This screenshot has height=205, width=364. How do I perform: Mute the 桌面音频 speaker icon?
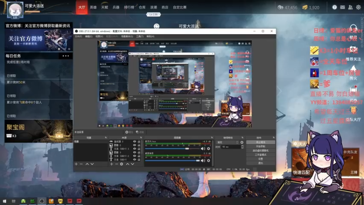point(203,160)
